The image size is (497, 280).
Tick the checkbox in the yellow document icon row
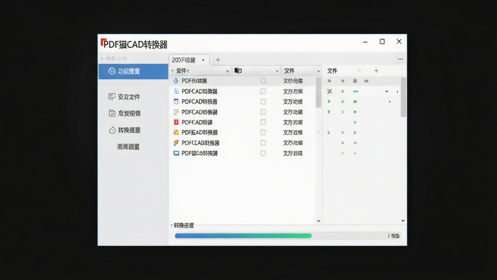pos(263,112)
